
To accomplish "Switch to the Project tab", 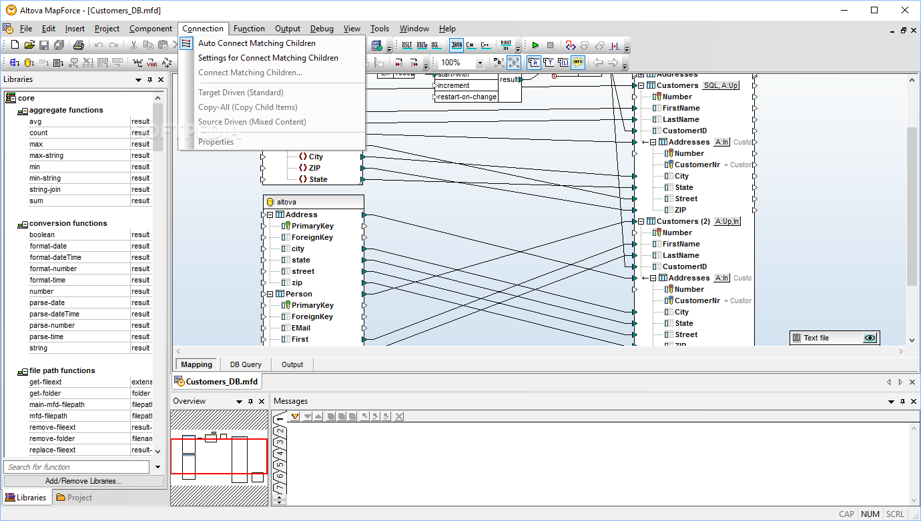I will [74, 497].
